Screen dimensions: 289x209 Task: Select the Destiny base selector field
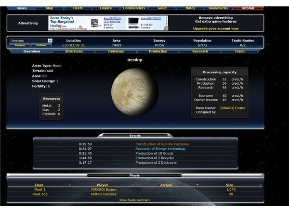point(31,40)
